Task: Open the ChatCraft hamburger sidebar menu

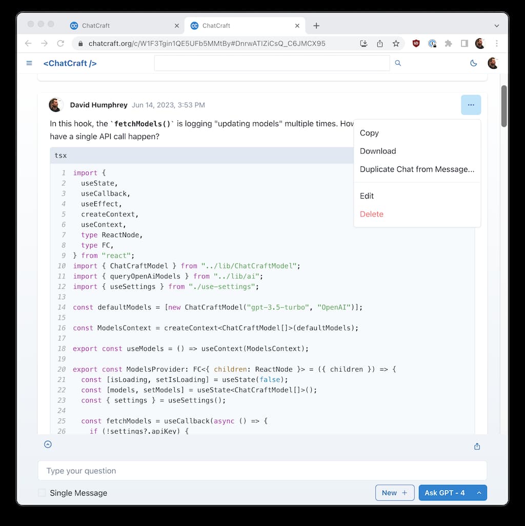Action: click(29, 63)
